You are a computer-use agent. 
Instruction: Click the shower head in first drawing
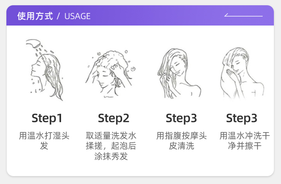pos(33,44)
